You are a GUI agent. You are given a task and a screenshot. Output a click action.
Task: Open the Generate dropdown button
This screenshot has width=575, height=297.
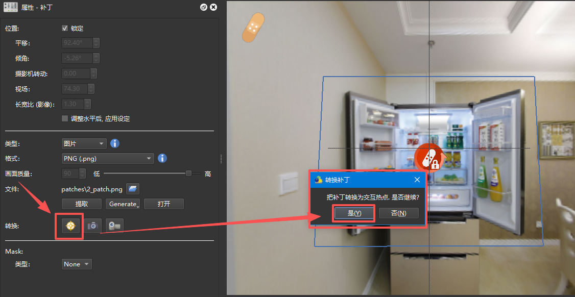click(123, 204)
